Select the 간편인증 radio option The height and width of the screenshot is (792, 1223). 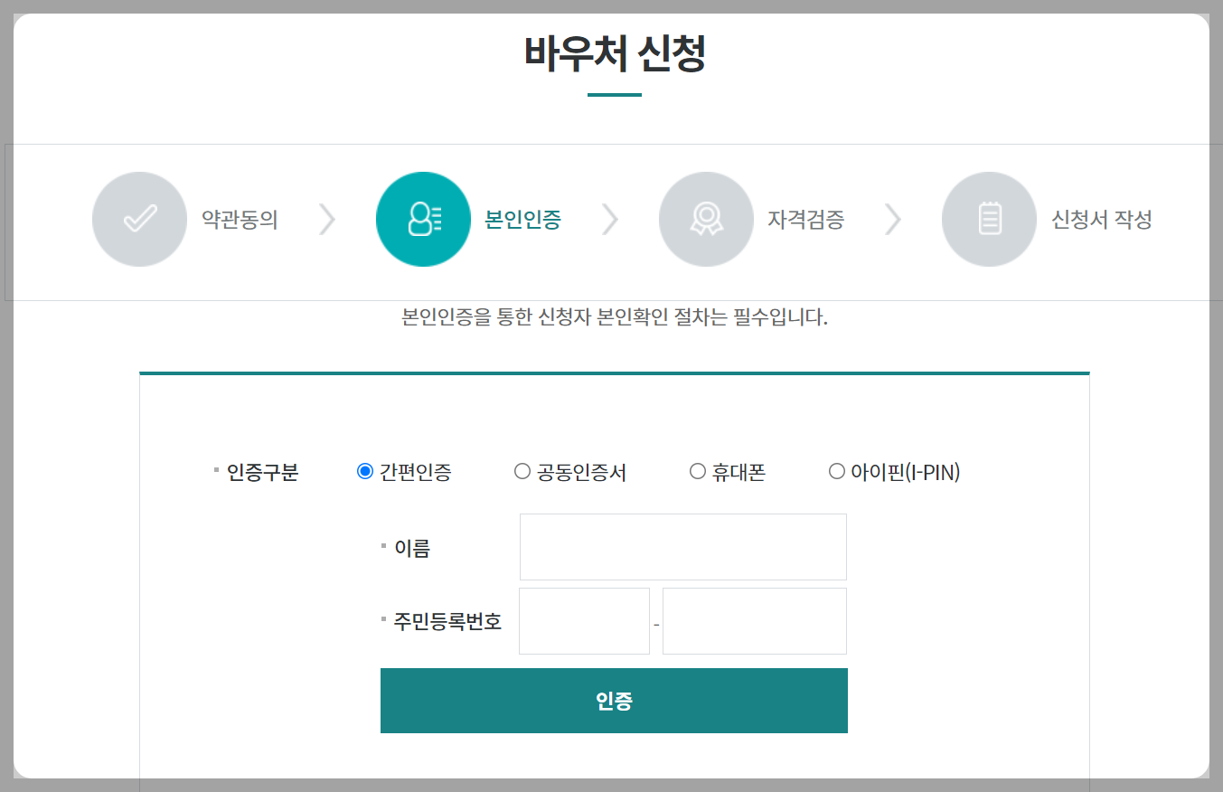(365, 470)
